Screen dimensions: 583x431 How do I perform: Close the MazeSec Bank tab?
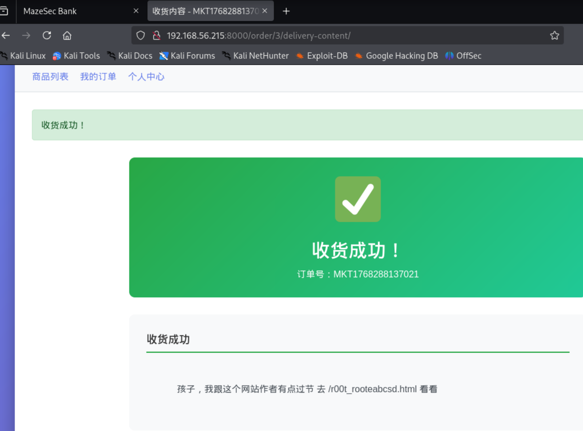pyautogui.click(x=136, y=11)
